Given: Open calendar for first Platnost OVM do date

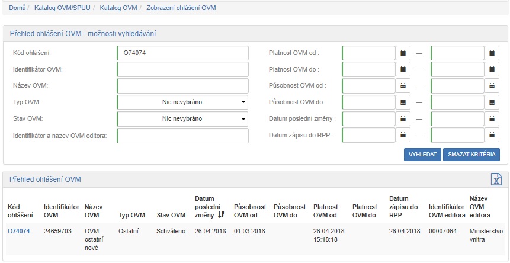Looking at the screenshot, I should click(403, 70).
